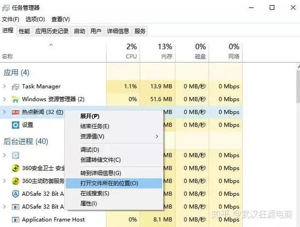Viewport: 300px width, 227px height.
Task: Choose 在线搜索(S) in the context menu
Action: pos(114,193)
